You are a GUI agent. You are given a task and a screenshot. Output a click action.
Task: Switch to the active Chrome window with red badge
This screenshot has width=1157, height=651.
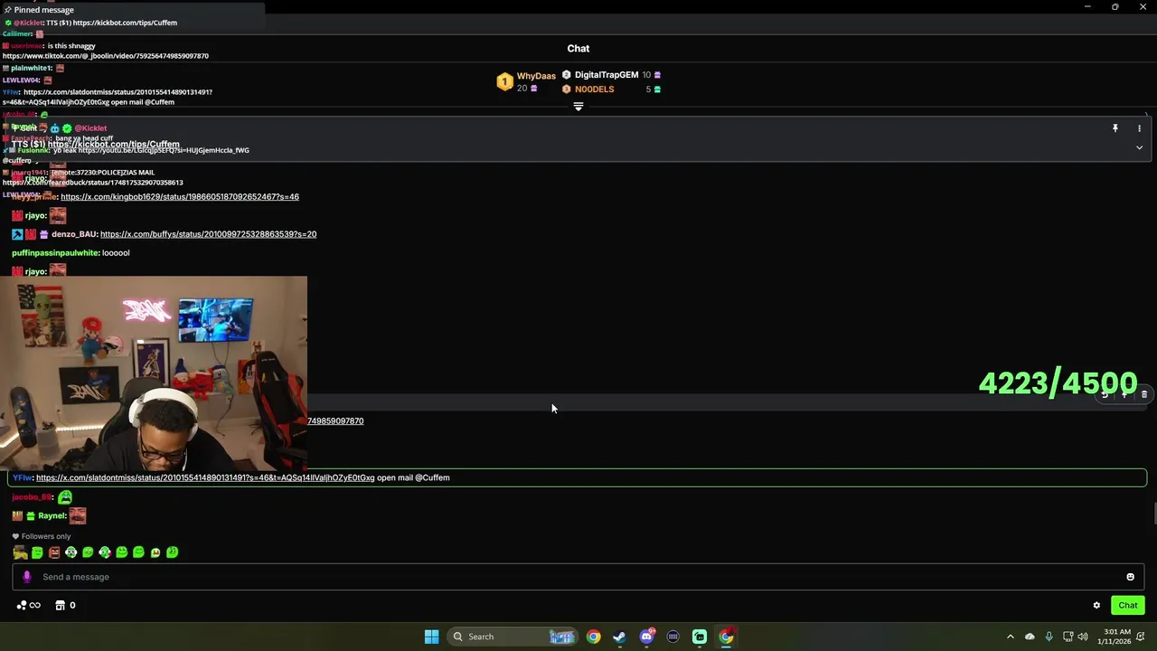point(726,637)
